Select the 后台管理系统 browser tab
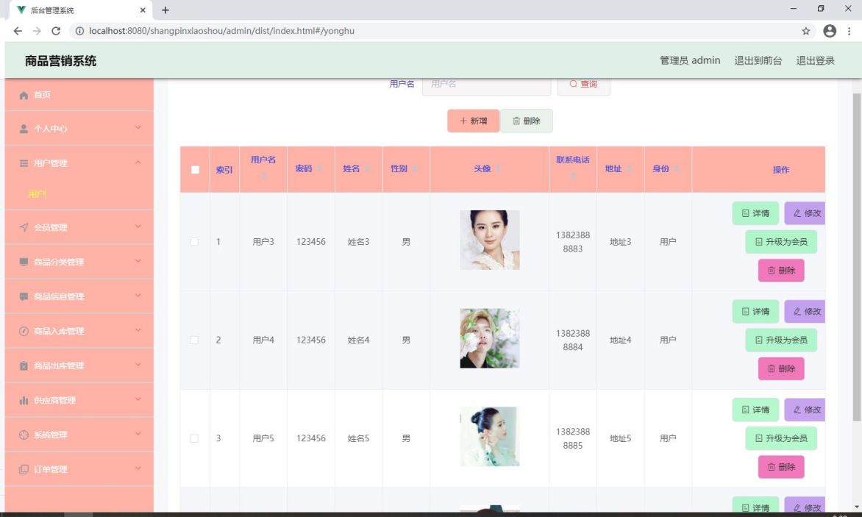Image resolution: width=862 pixels, height=517 pixels. point(82,10)
